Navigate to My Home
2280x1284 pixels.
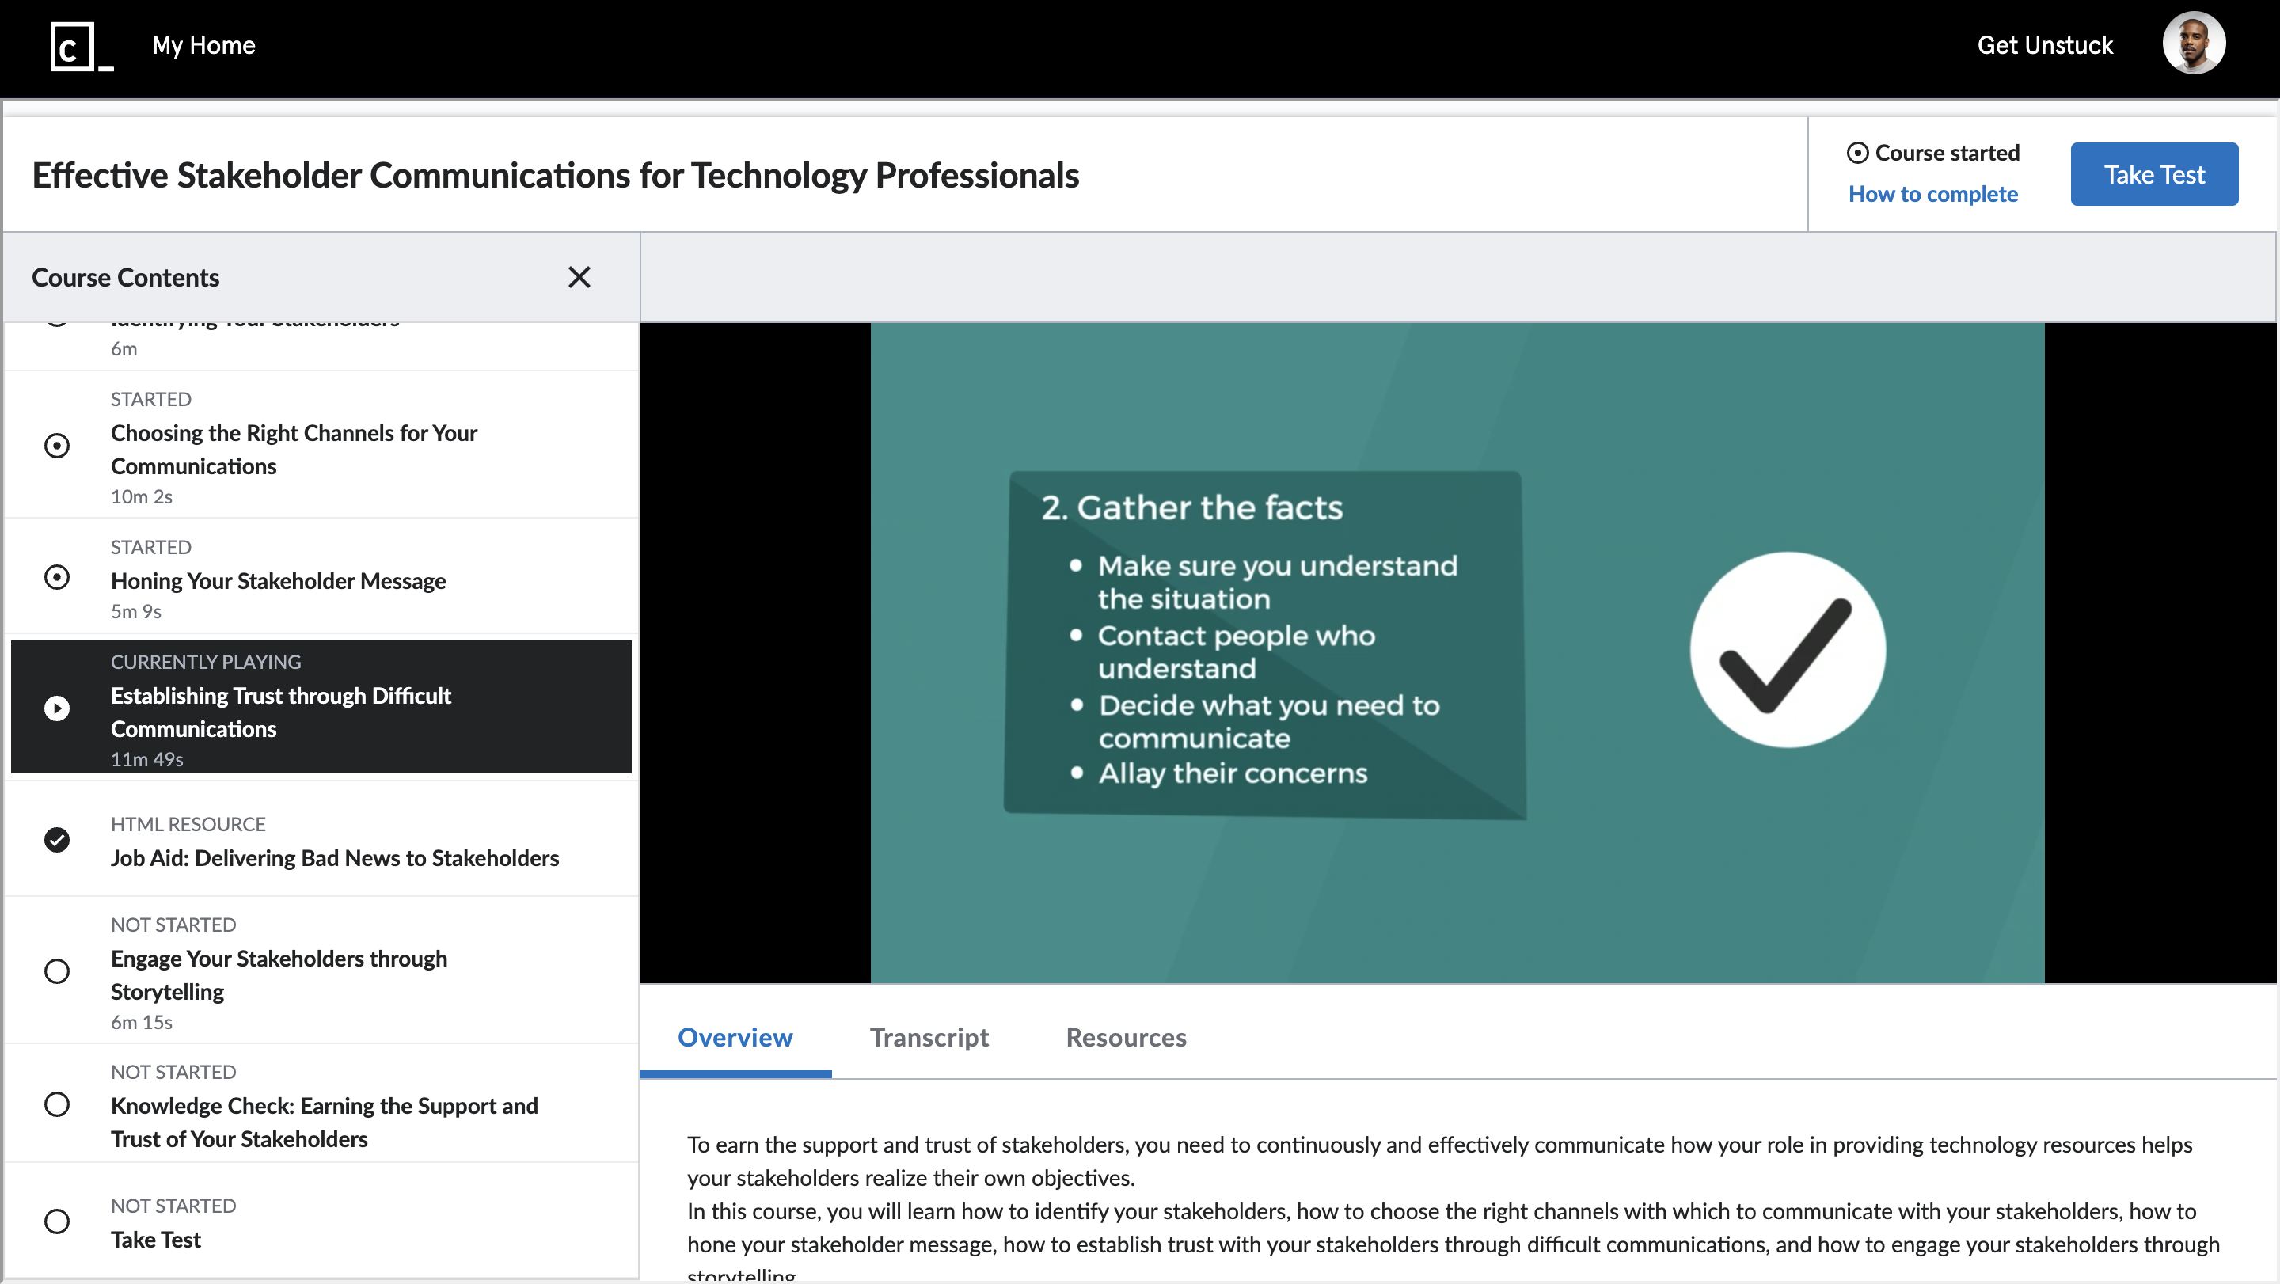click(x=203, y=45)
